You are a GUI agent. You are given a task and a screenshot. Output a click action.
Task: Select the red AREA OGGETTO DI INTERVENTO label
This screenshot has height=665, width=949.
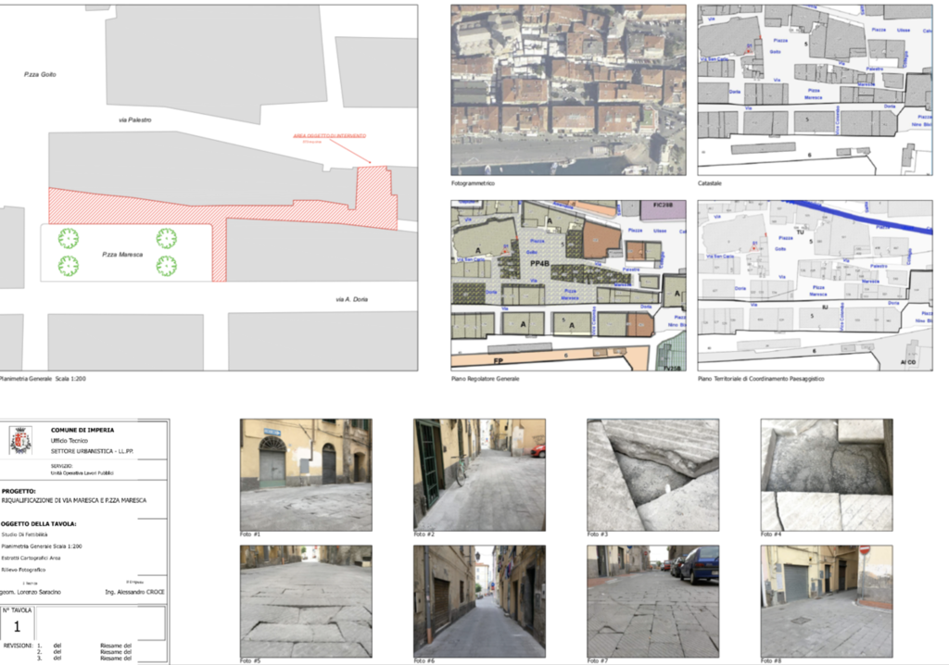click(324, 135)
